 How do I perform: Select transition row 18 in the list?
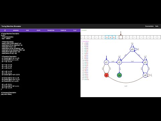pyautogui.click(x=85, y=74)
